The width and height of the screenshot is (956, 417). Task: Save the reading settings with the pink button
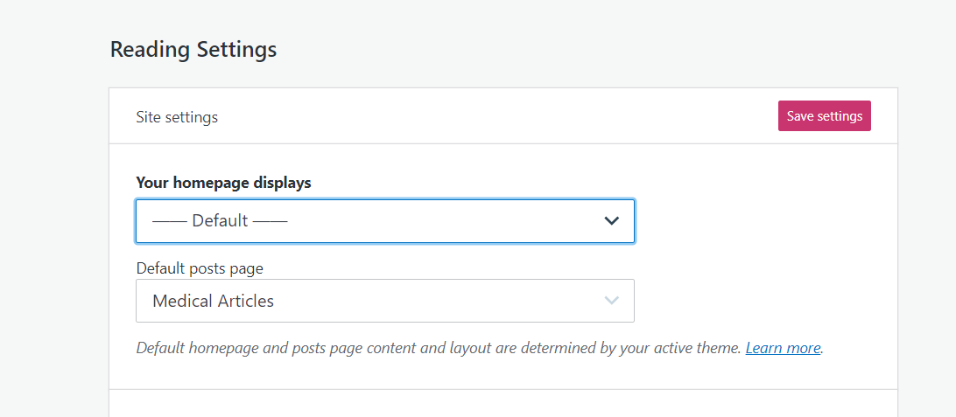(825, 115)
